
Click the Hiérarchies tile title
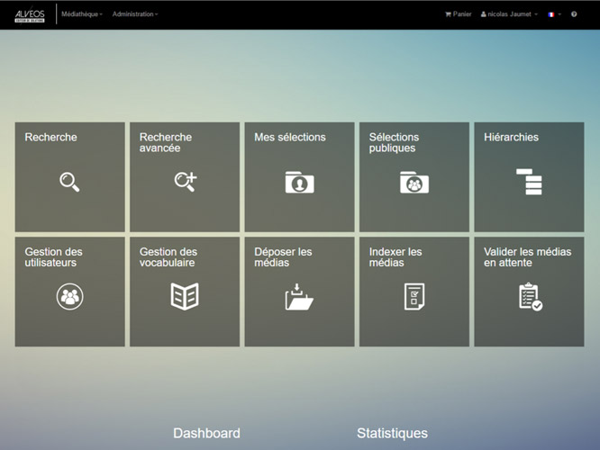coord(511,138)
